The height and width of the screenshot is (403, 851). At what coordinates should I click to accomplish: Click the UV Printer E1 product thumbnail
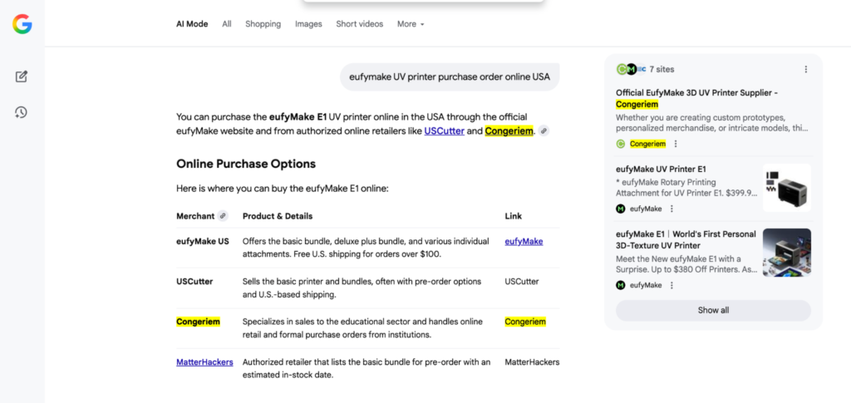point(786,188)
